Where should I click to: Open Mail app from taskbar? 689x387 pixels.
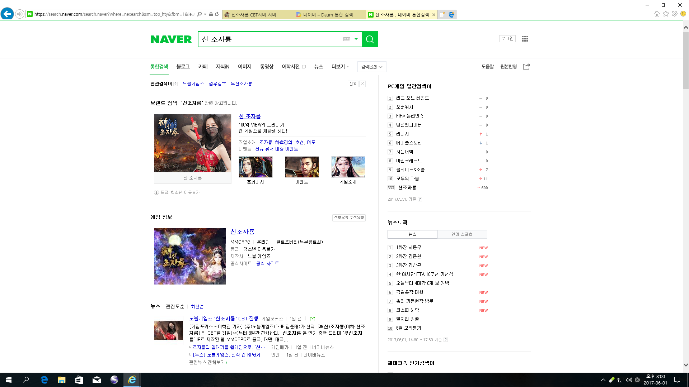[97, 380]
